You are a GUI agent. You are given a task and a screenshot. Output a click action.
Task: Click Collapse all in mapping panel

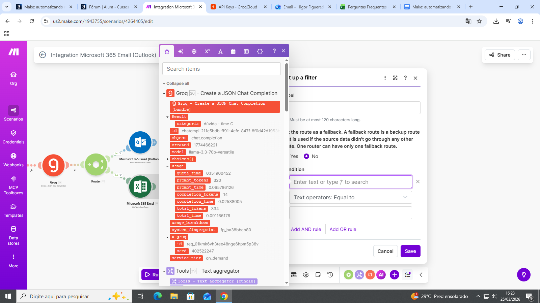(x=178, y=83)
